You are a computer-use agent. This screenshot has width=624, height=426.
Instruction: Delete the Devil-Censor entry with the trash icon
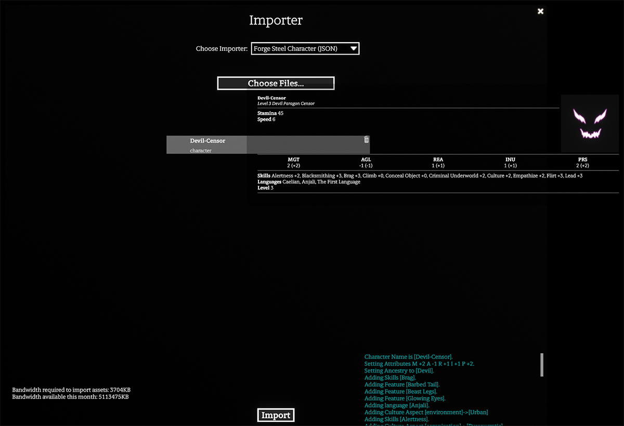(x=367, y=140)
